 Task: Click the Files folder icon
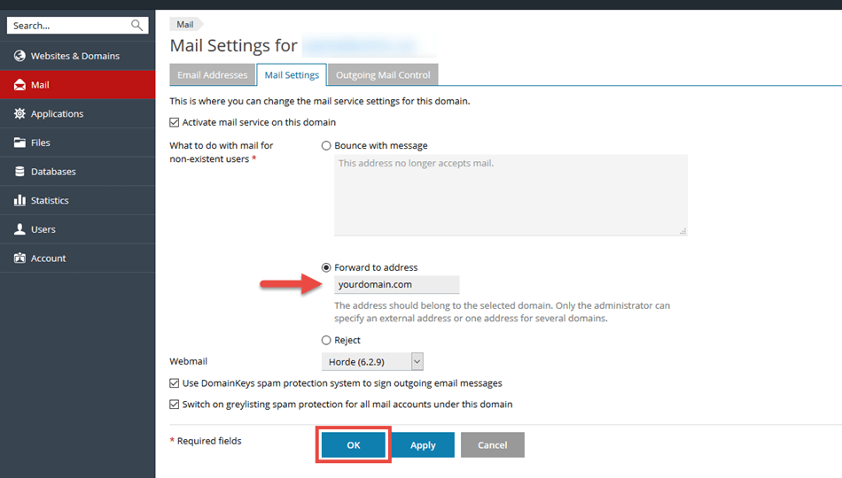tap(19, 143)
